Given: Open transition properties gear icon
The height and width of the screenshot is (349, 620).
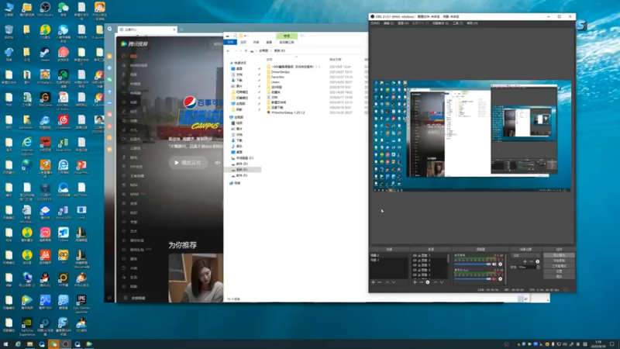Looking at the screenshot, I should click(538, 261).
